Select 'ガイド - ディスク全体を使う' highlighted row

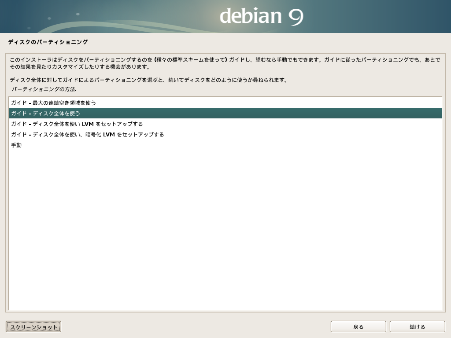(225, 113)
